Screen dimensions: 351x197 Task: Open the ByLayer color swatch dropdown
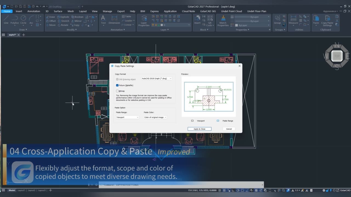click(x=252, y=25)
